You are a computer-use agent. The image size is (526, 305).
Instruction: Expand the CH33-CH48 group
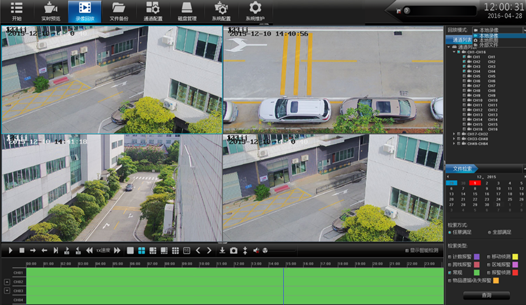455,139
